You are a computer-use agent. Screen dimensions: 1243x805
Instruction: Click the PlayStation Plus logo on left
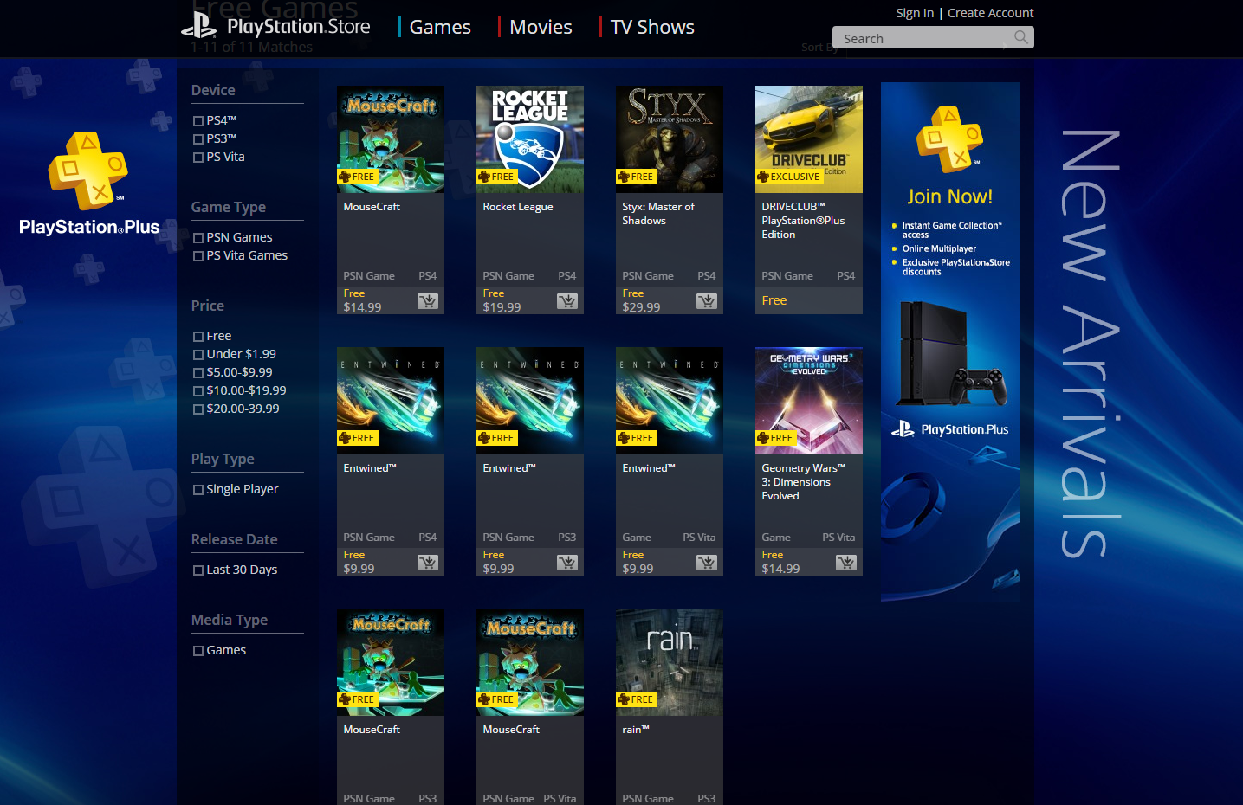[89, 184]
